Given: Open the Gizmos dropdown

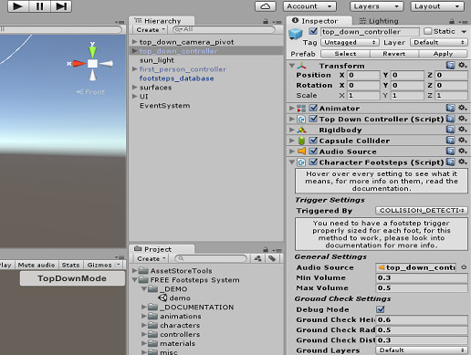Looking at the screenshot, I should 103,265.
